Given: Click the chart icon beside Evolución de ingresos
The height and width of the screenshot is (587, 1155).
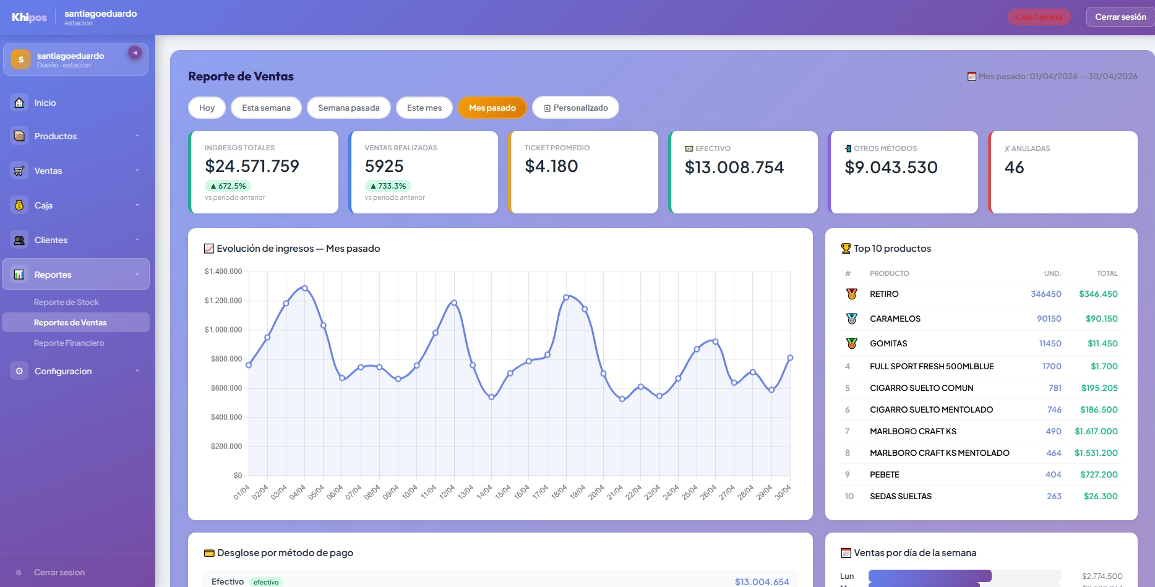Looking at the screenshot, I should 209,249.
